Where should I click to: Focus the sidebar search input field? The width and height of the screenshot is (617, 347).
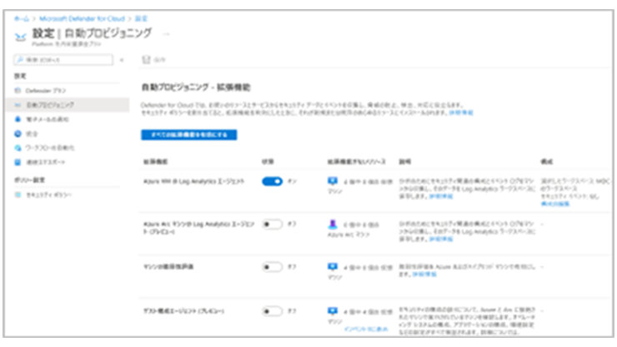pyautogui.click(x=63, y=60)
